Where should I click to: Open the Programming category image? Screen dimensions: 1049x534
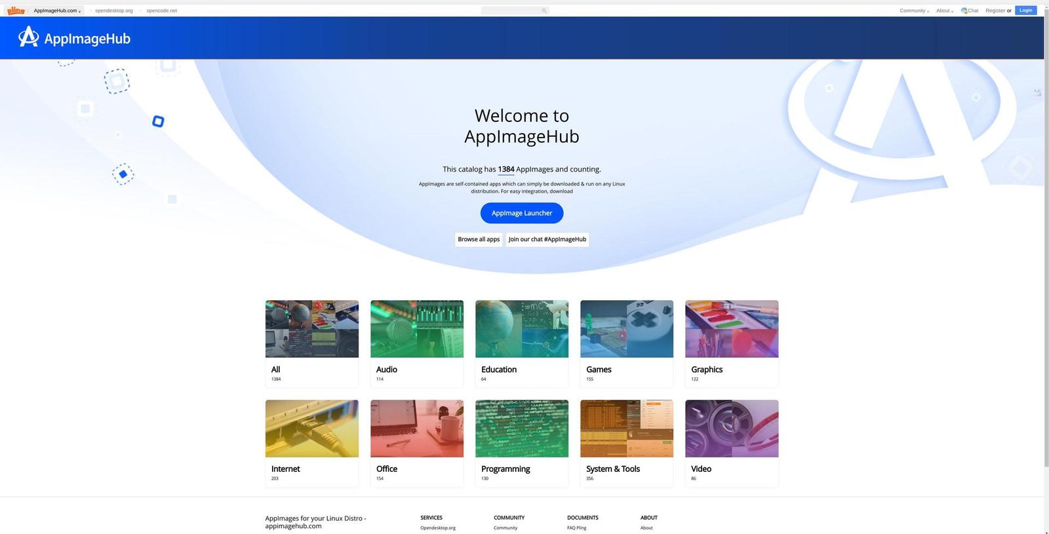(522, 429)
